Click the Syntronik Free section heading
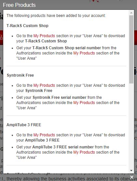The width and height of the screenshot is (137, 181). 20,75
